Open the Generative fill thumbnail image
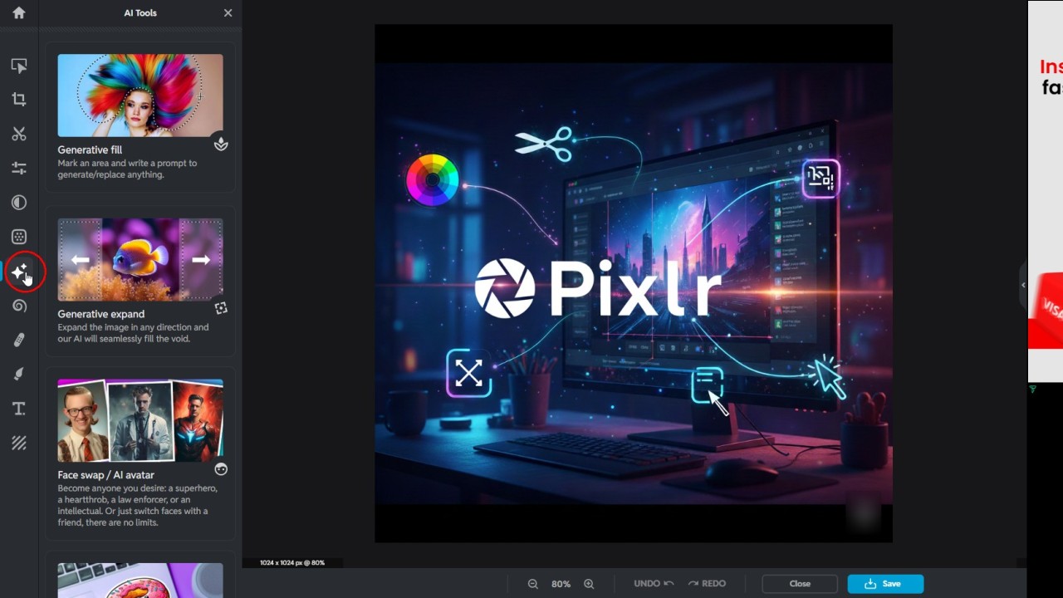Image resolution: width=1063 pixels, height=598 pixels. 140,94
